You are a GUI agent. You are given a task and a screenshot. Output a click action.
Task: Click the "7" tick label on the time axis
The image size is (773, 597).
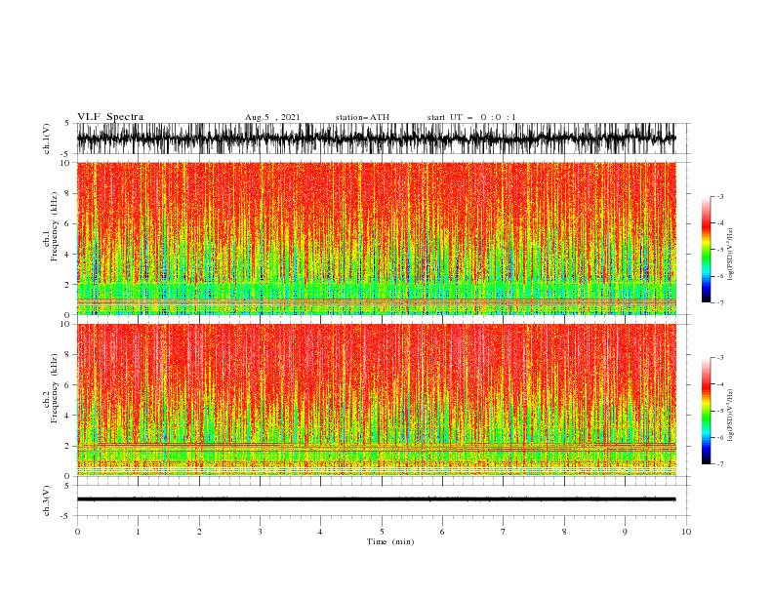pyautogui.click(x=504, y=532)
